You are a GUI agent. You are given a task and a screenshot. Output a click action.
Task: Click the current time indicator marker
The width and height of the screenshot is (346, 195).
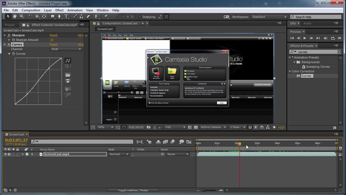tap(239, 144)
